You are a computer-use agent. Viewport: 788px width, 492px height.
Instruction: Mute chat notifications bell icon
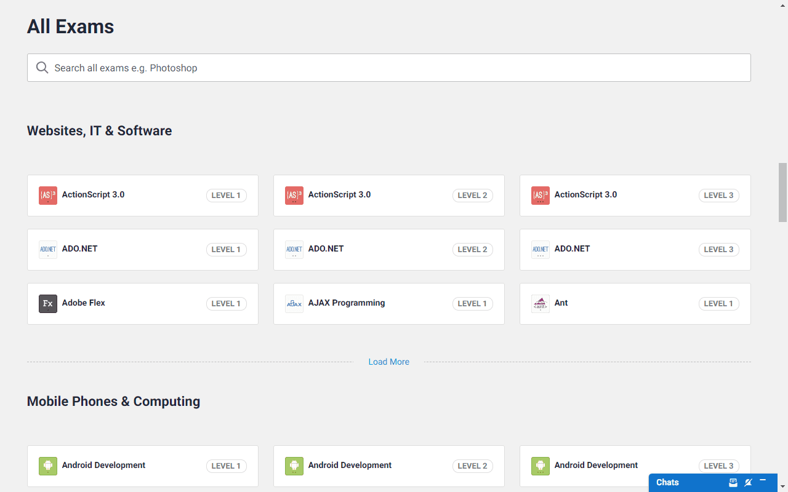click(748, 482)
